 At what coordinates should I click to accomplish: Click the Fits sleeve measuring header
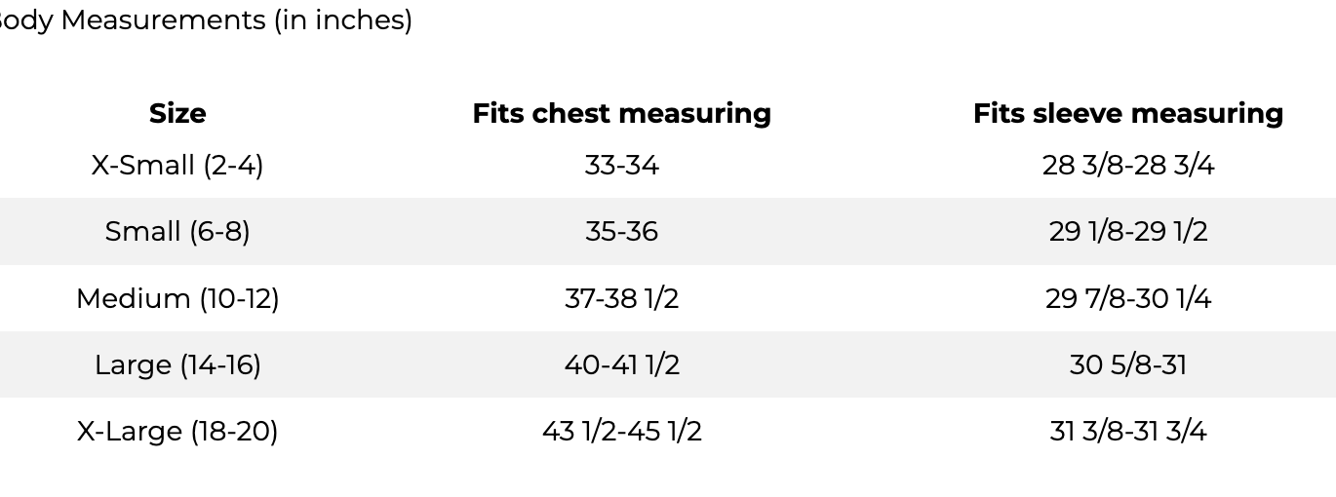1128,113
